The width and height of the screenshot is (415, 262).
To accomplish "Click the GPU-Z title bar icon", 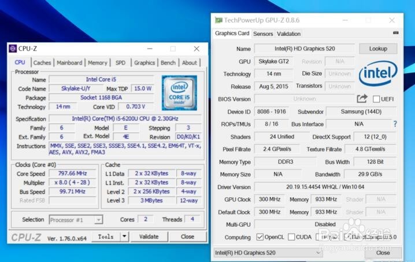I will pos(218,20).
